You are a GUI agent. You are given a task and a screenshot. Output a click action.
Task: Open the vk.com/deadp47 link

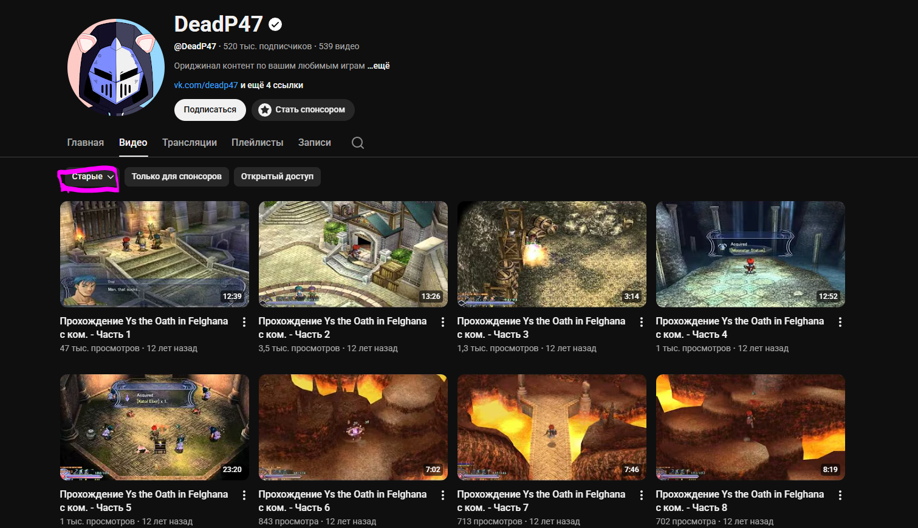(206, 85)
